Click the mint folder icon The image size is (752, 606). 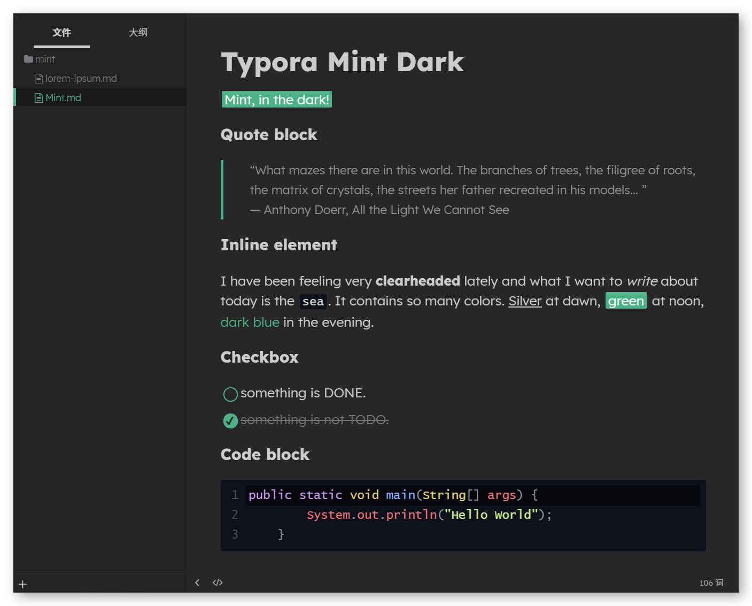pos(28,59)
